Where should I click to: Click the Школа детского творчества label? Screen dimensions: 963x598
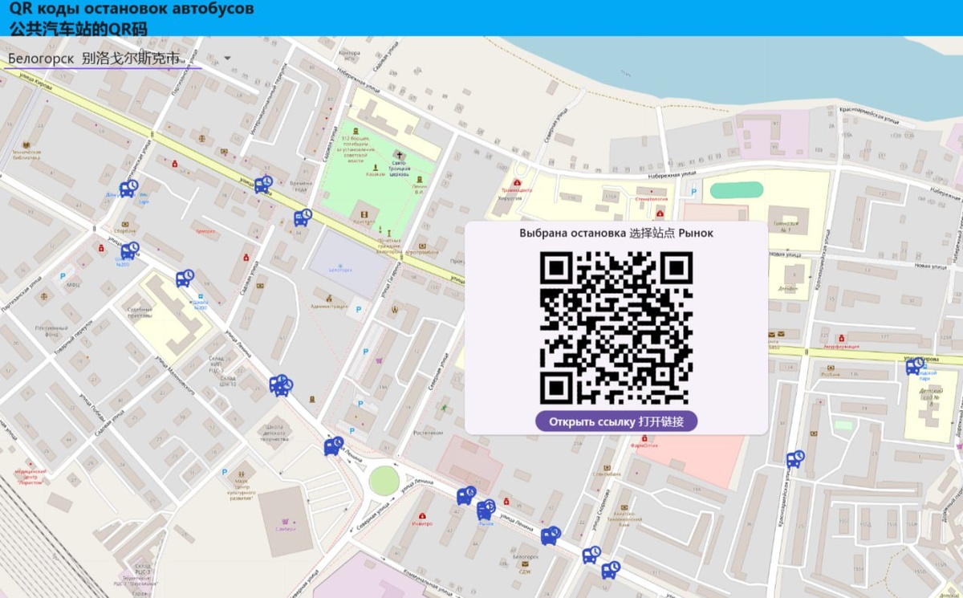click(274, 433)
